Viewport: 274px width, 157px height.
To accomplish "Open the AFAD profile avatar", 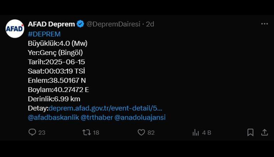I will click(15, 29).
